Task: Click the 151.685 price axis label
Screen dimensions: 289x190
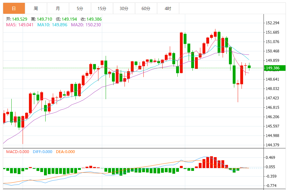Action: tap(272, 32)
